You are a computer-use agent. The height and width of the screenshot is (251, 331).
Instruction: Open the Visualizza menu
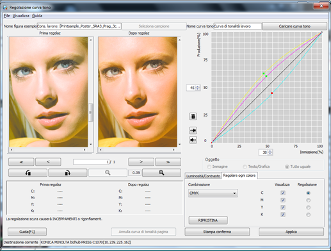[x=20, y=16]
